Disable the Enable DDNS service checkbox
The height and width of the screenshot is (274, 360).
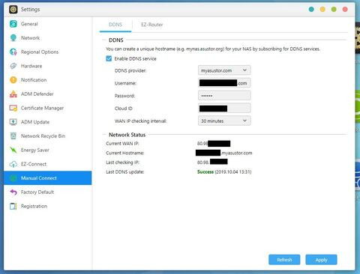pos(109,58)
